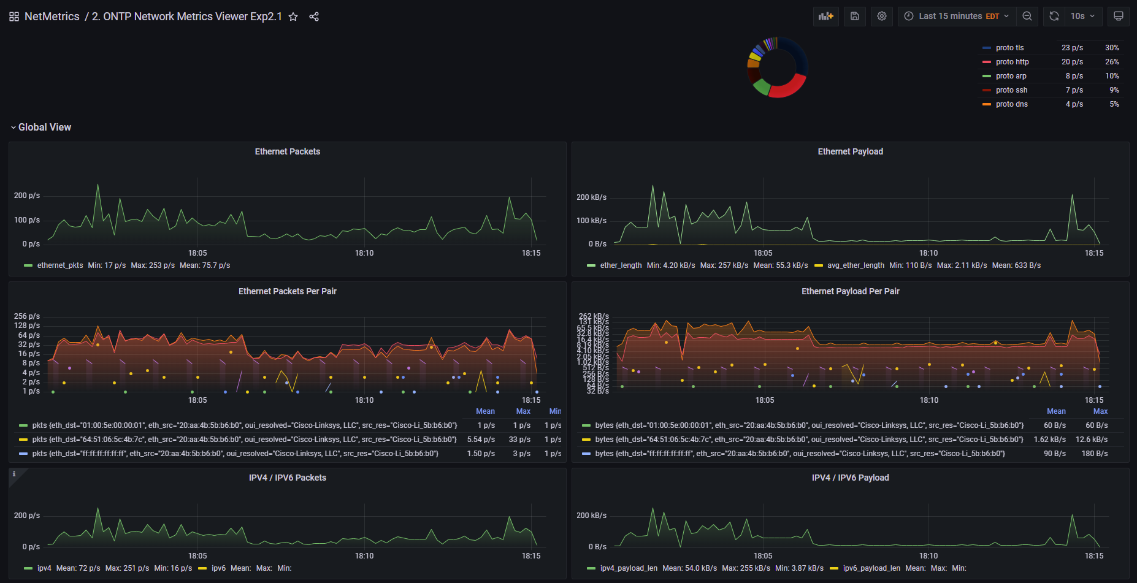Screen dimensions: 1137x583
Task: Sort packets pair legend by Max
Action: coord(523,411)
